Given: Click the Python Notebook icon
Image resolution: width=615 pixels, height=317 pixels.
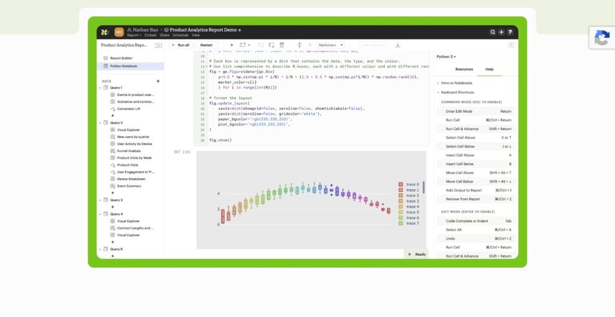Looking at the screenshot, I should (x=106, y=66).
